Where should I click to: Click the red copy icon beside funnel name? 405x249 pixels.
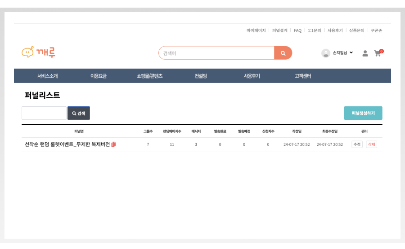[114, 144]
